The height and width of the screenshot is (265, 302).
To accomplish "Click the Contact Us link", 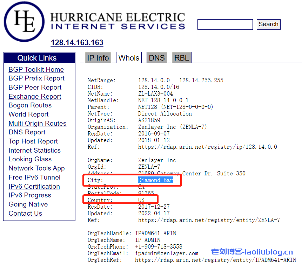I will [25, 214].
